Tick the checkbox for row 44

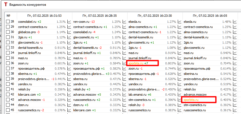[8, 105]
